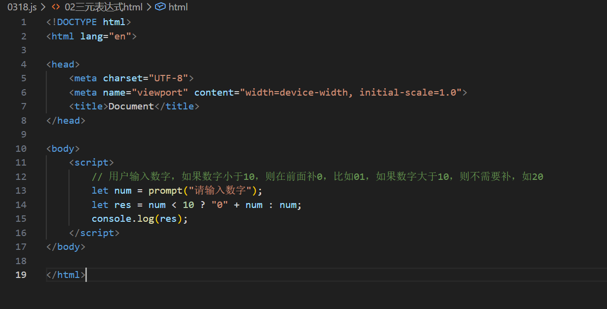This screenshot has width=607, height=309.
Task: Select line number 1 in the gutter
Action: point(24,22)
